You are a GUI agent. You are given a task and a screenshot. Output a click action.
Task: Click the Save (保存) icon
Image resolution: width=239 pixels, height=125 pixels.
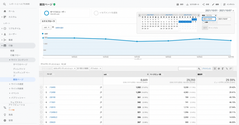pos(177,4)
